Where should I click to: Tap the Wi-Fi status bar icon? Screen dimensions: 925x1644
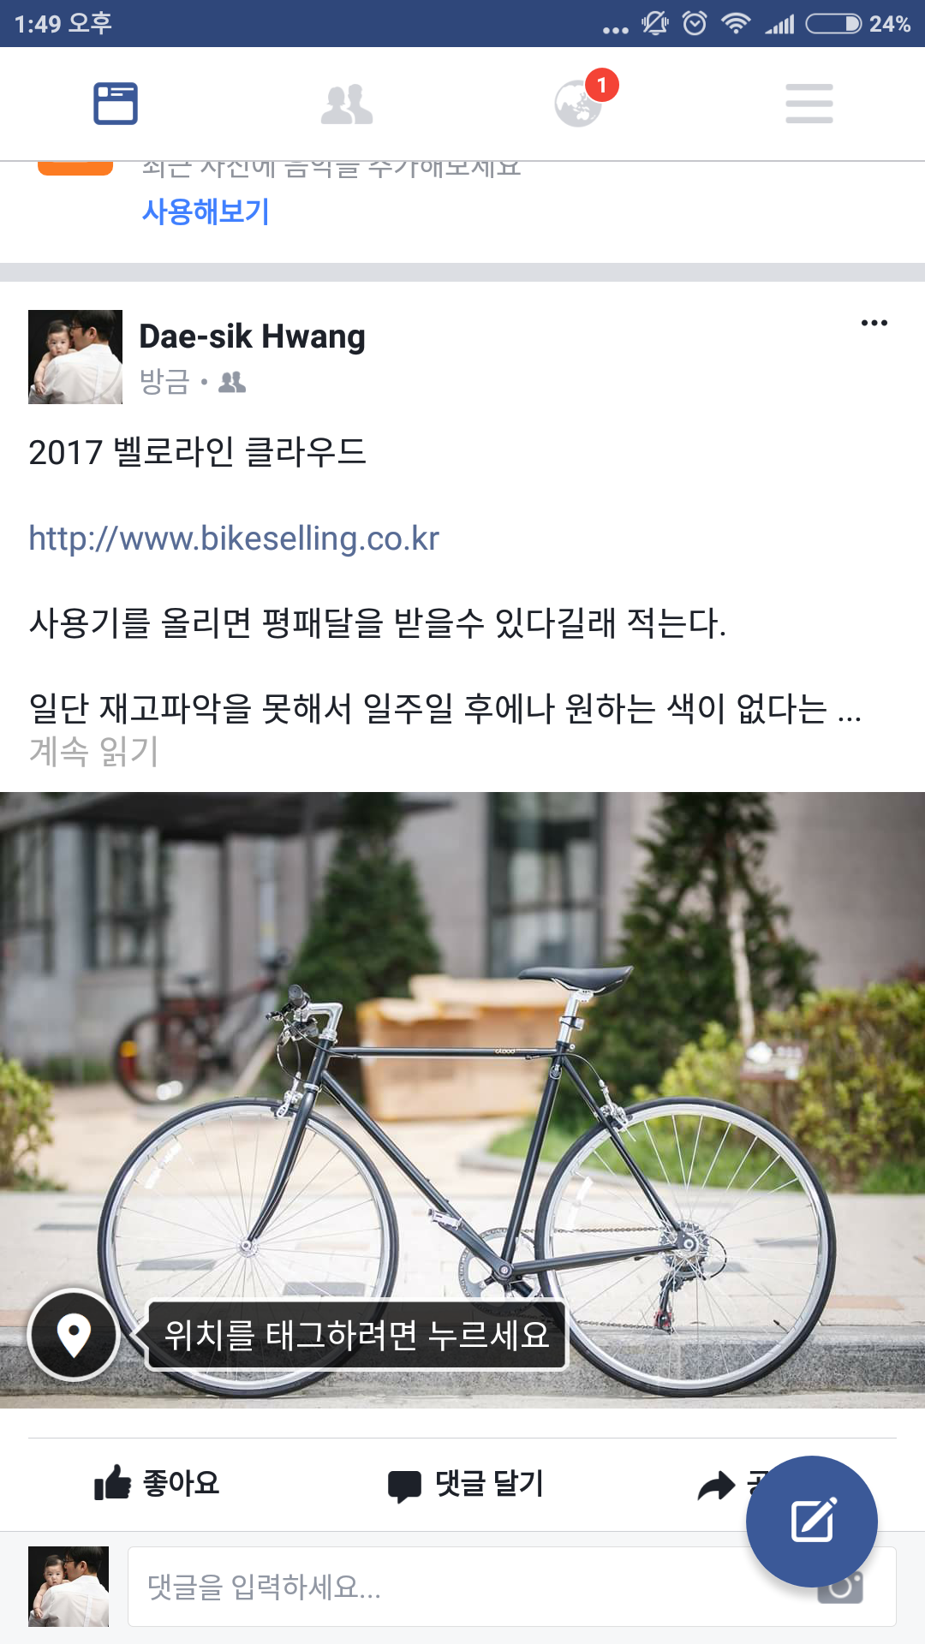736,23
